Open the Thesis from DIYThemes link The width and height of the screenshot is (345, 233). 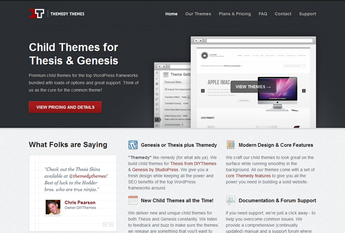click(193, 163)
